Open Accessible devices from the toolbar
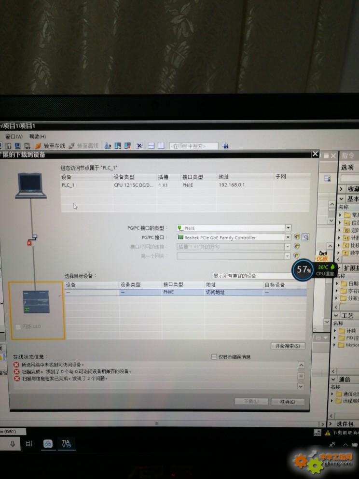 [108, 146]
